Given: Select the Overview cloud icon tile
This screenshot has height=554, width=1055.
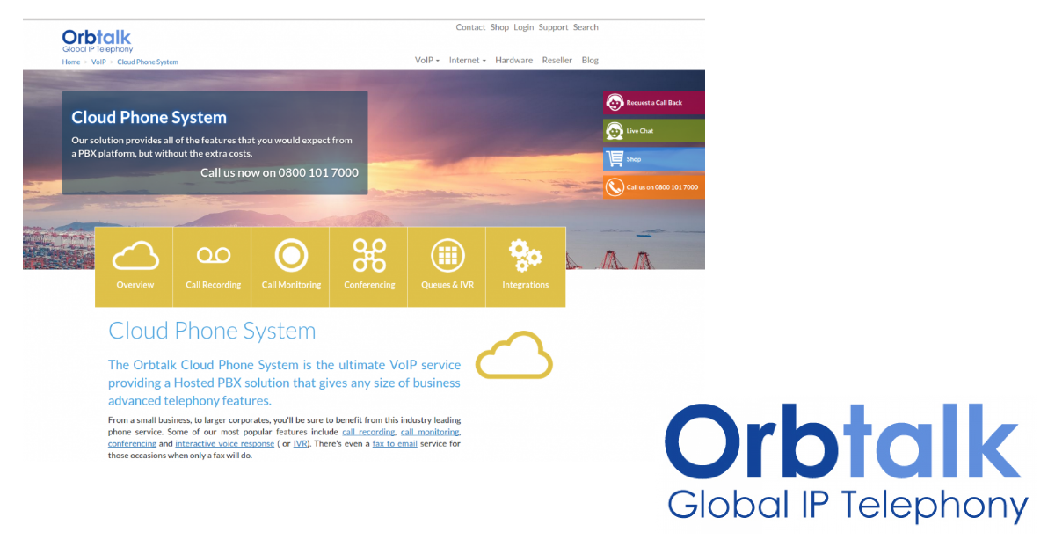Looking at the screenshot, I should point(134,255).
